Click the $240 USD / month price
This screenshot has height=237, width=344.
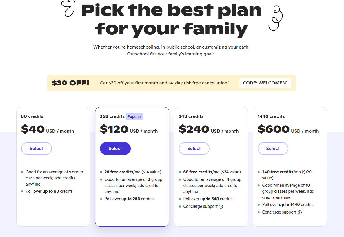208,129
